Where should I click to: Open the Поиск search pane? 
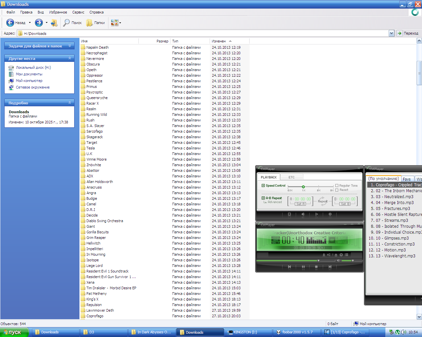pos(73,23)
